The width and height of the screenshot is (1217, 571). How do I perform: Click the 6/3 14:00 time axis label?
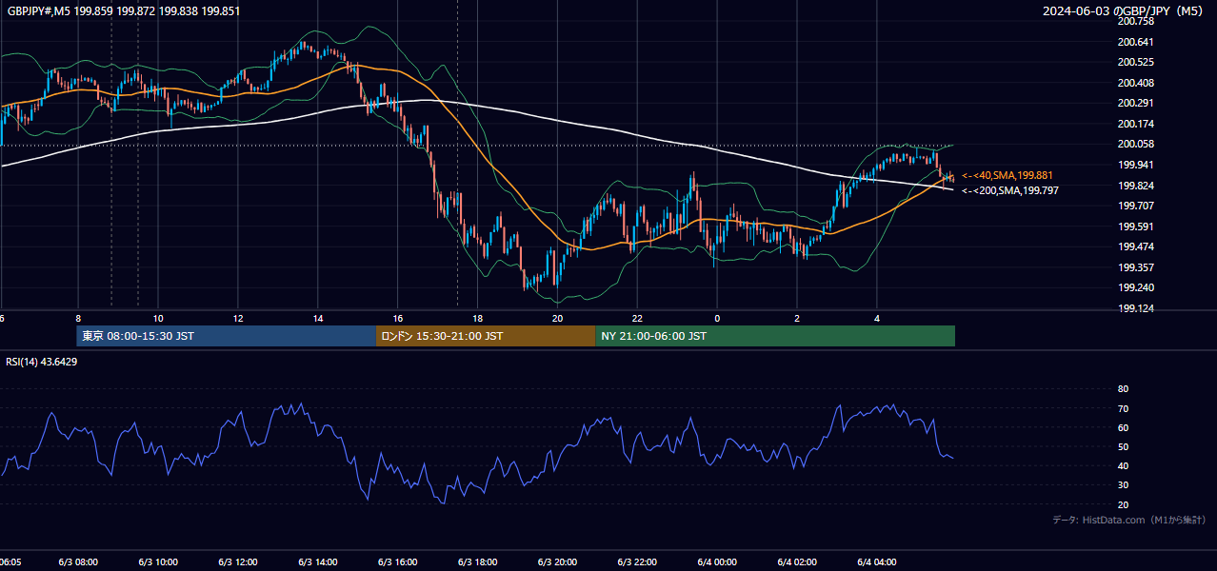pyautogui.click(x=318, y=562)
